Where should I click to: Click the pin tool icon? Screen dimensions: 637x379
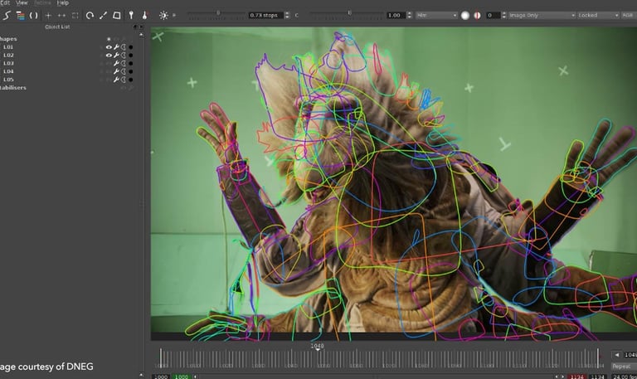[131, 15]
